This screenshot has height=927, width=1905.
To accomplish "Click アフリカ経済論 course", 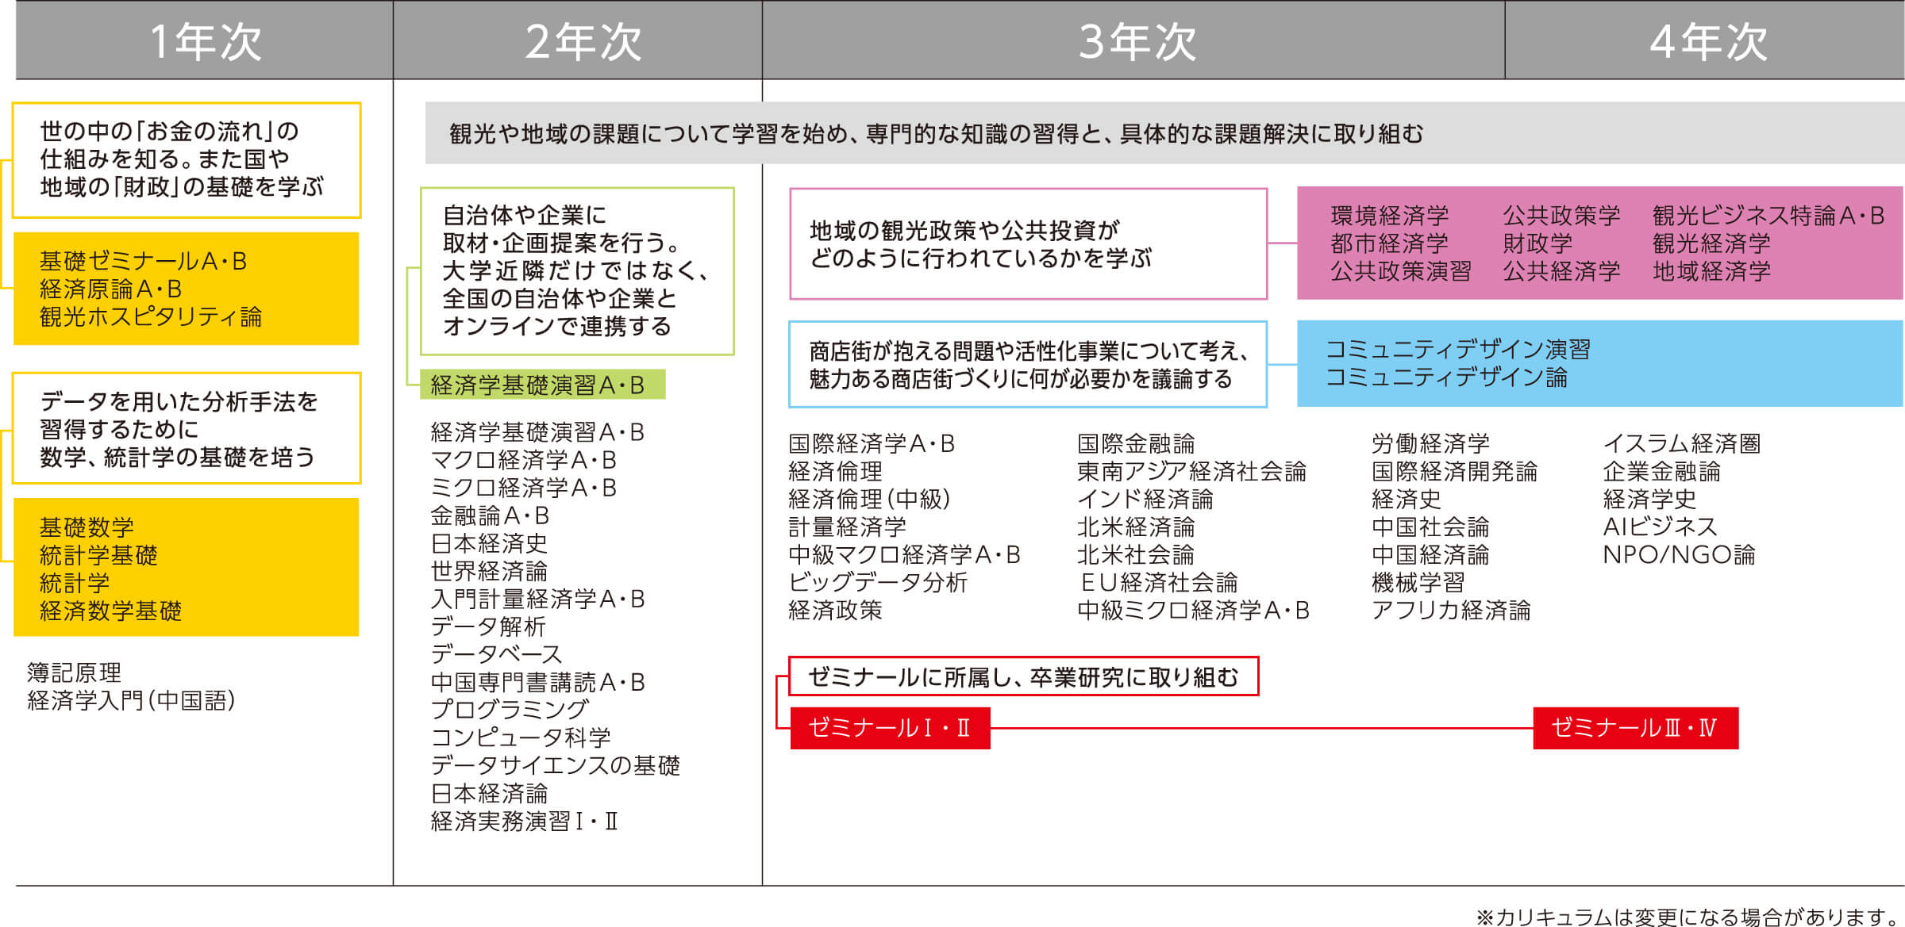I will pyautogui.click(x=1451, y=610).
